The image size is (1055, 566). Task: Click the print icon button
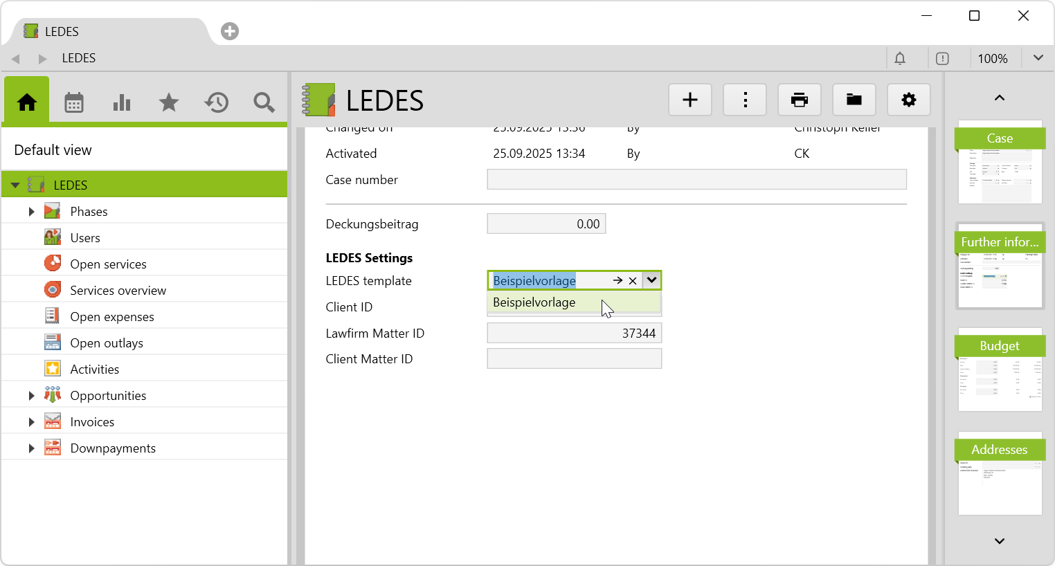point(800,100)
